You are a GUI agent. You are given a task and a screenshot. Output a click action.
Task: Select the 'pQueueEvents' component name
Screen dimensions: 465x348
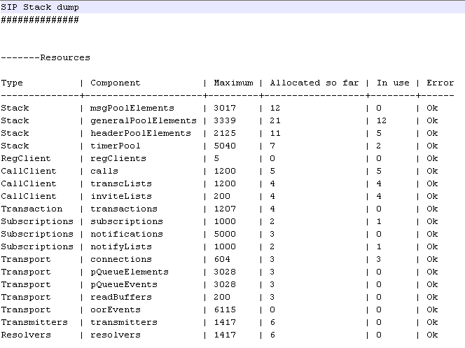click(x=124, y=284)
